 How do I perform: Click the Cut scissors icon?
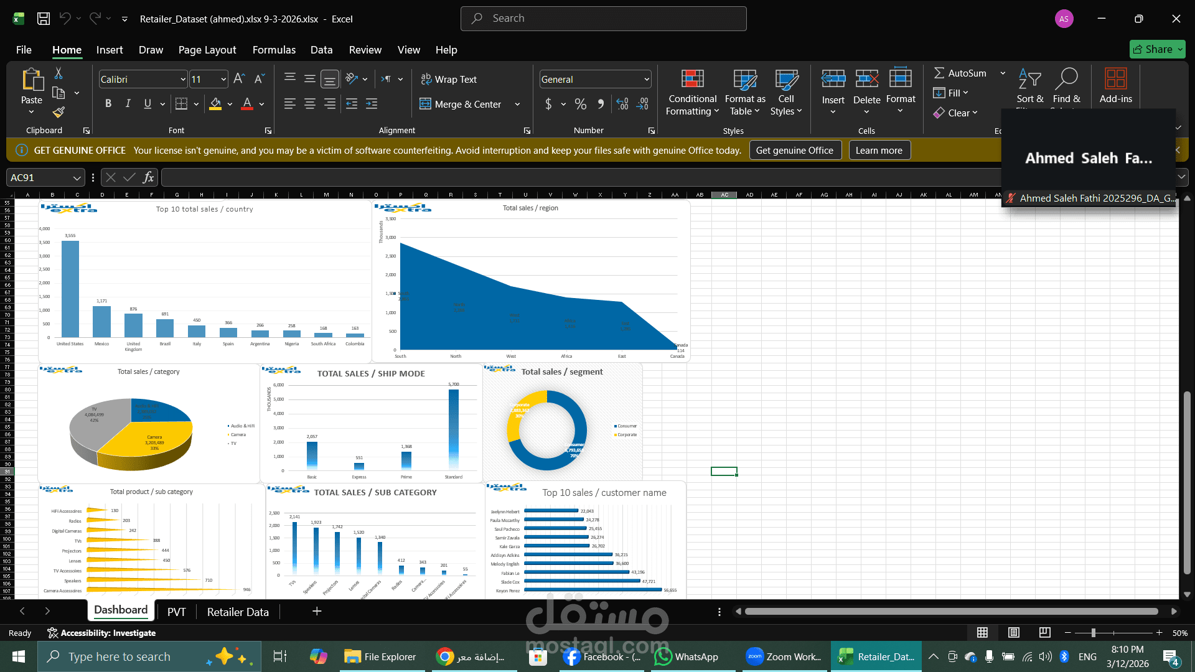click(59, 73)
